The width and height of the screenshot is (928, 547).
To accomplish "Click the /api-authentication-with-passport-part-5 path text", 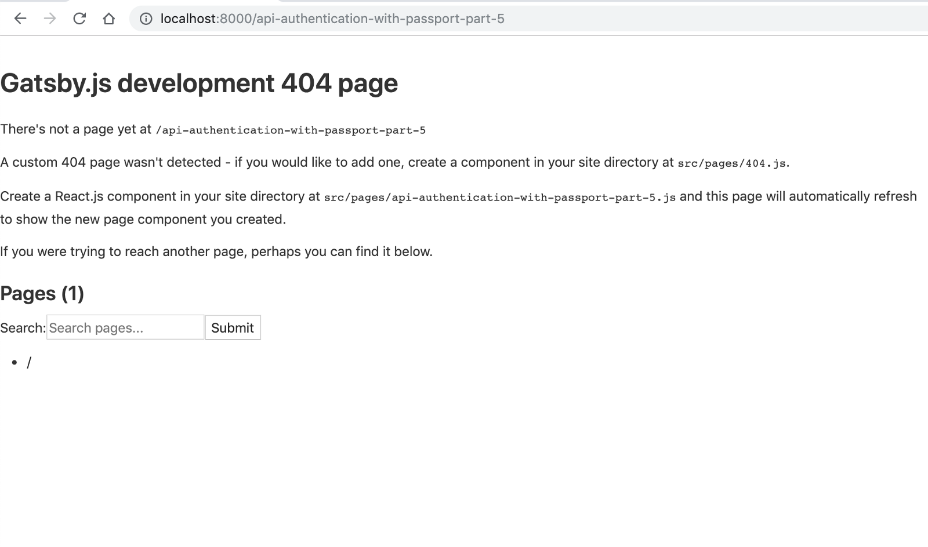I will click(x=290, y=130).
